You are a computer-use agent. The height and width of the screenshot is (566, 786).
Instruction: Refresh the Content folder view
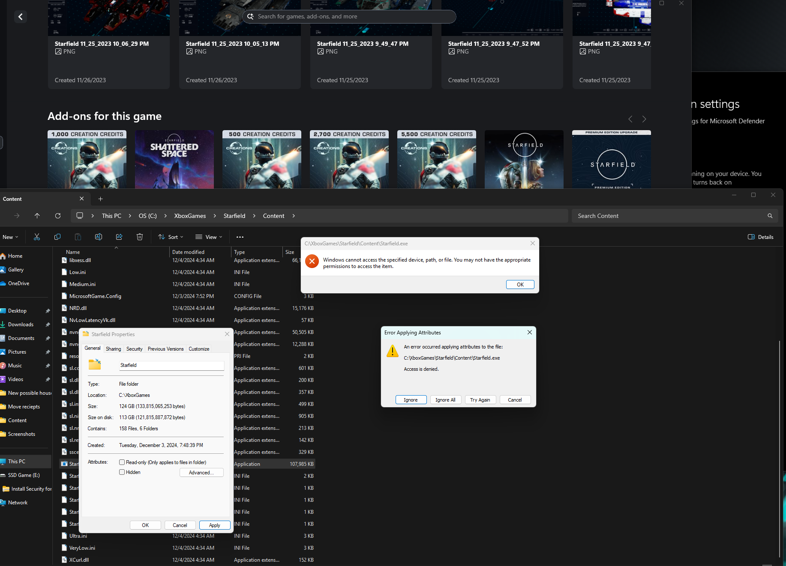[58, 216]
